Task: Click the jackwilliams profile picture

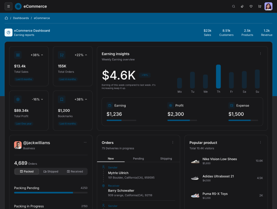Action: click(18, 145)
